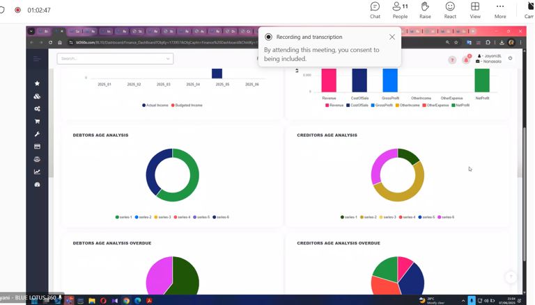Screen dimensions: 535x305
Task: Close the active browser tab
Action: click(62, 31)
